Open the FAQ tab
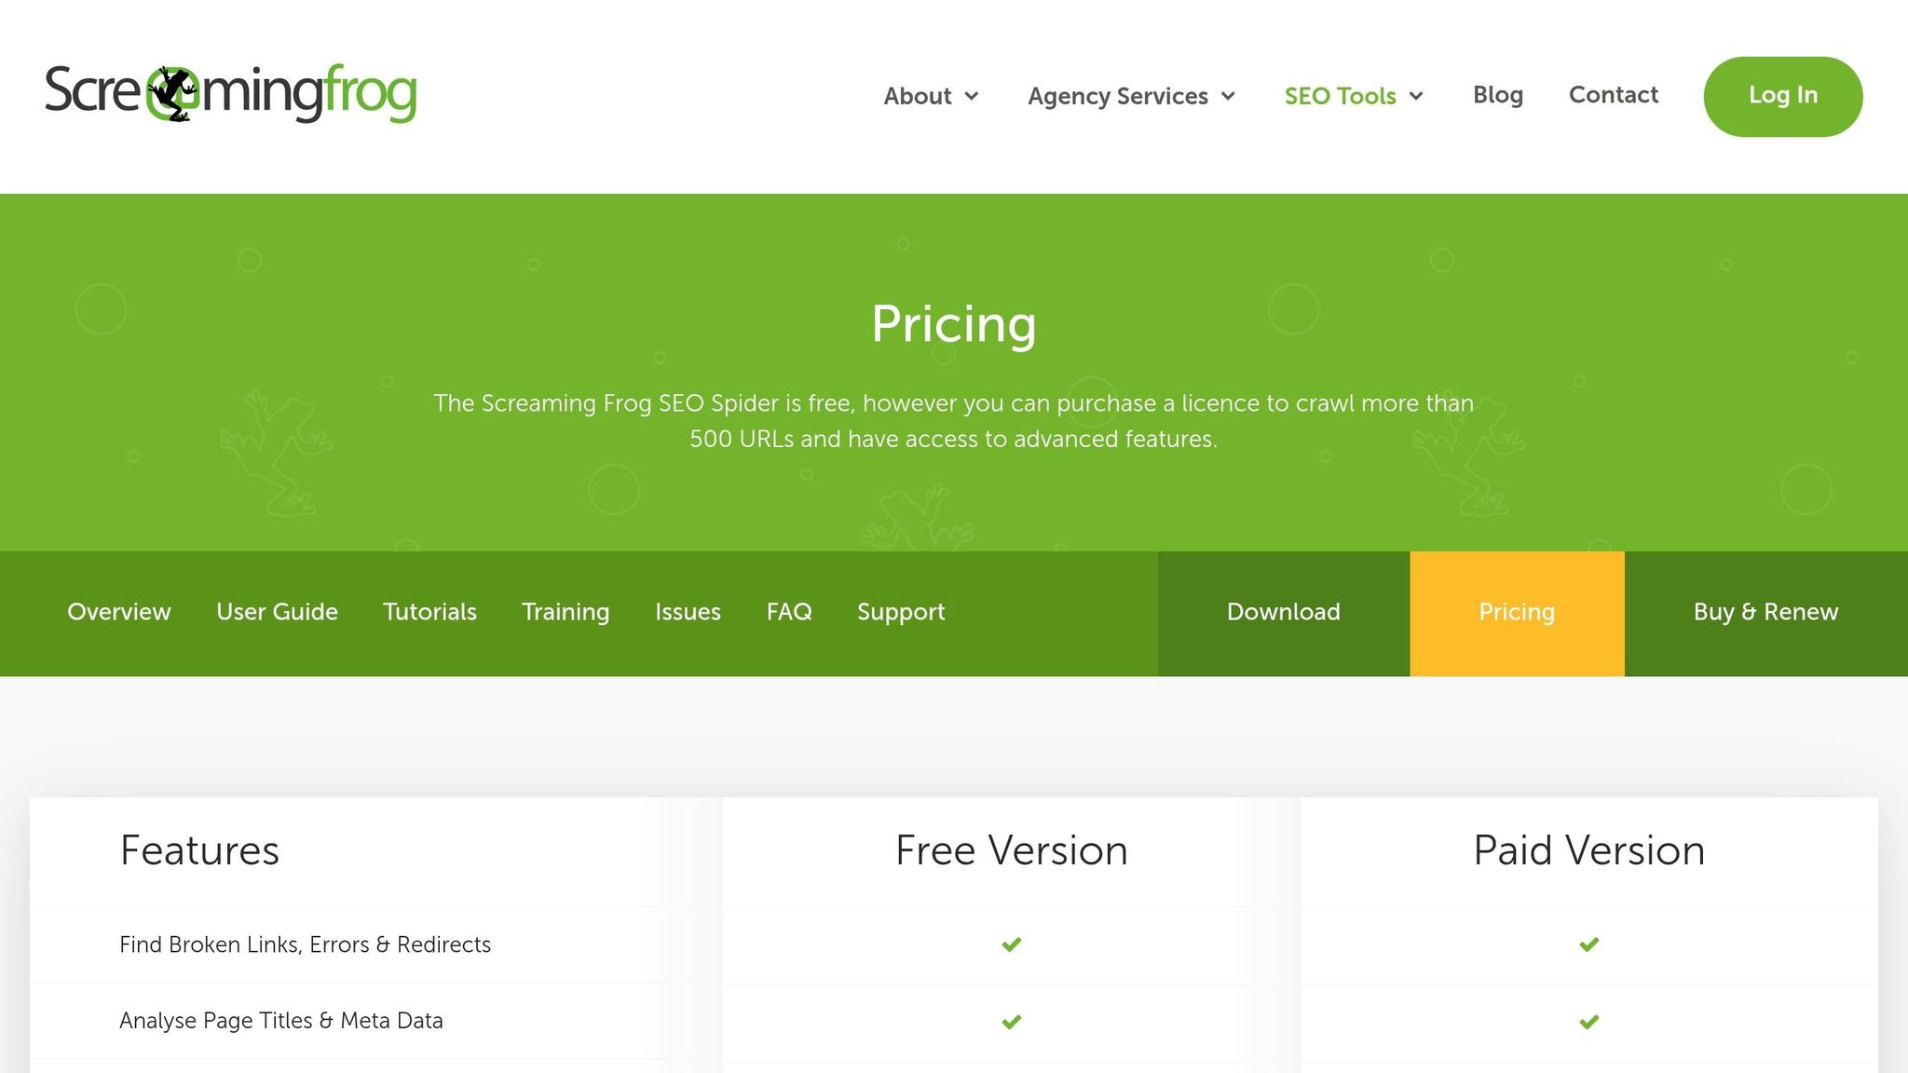This screenshot has width=1908, height=1073. (789, 612)
